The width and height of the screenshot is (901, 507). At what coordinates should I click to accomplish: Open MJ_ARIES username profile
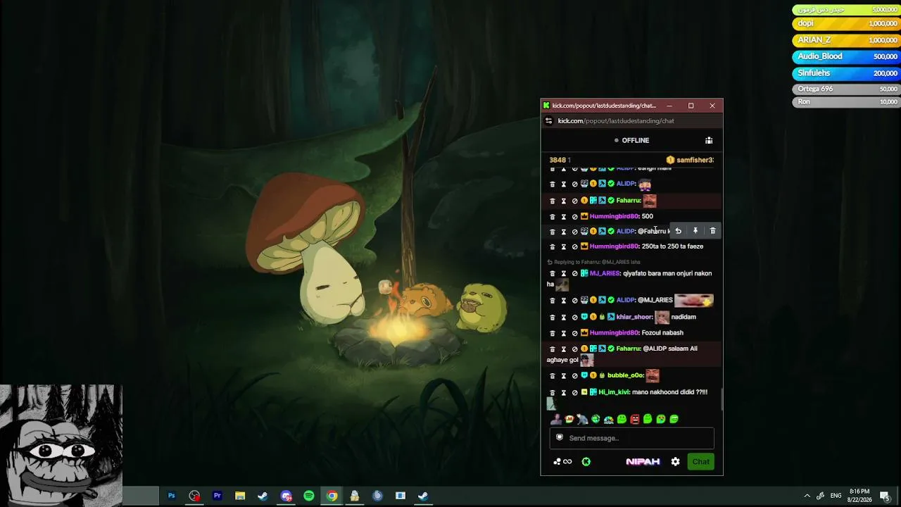(605, 274)
